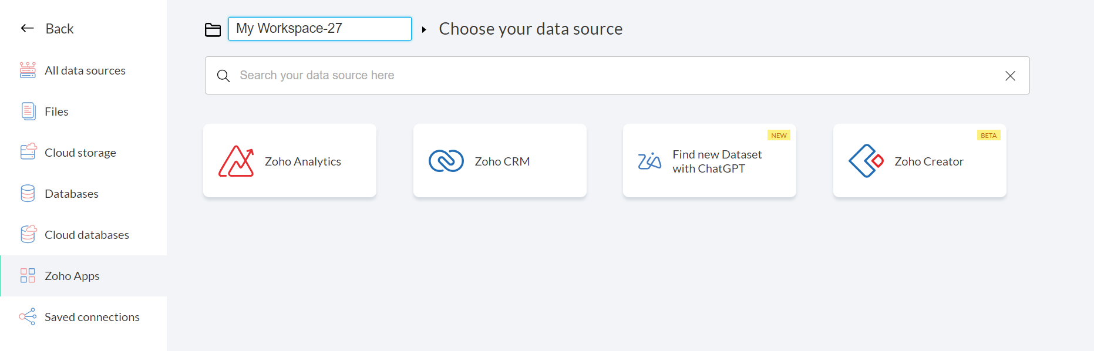Click the Zoho Creator diamond icon
The image size is (1094, 351).
tap(866, 161)
